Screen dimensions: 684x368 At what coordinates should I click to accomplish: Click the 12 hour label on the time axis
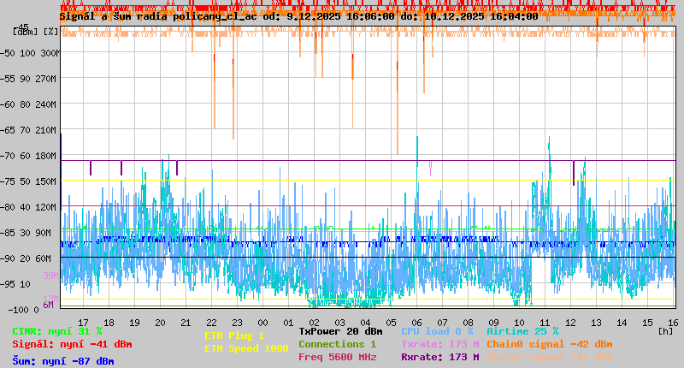[x=571, y=323]
